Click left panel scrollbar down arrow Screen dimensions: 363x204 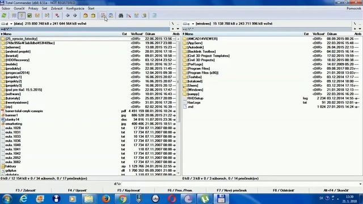tap(178, 173)
